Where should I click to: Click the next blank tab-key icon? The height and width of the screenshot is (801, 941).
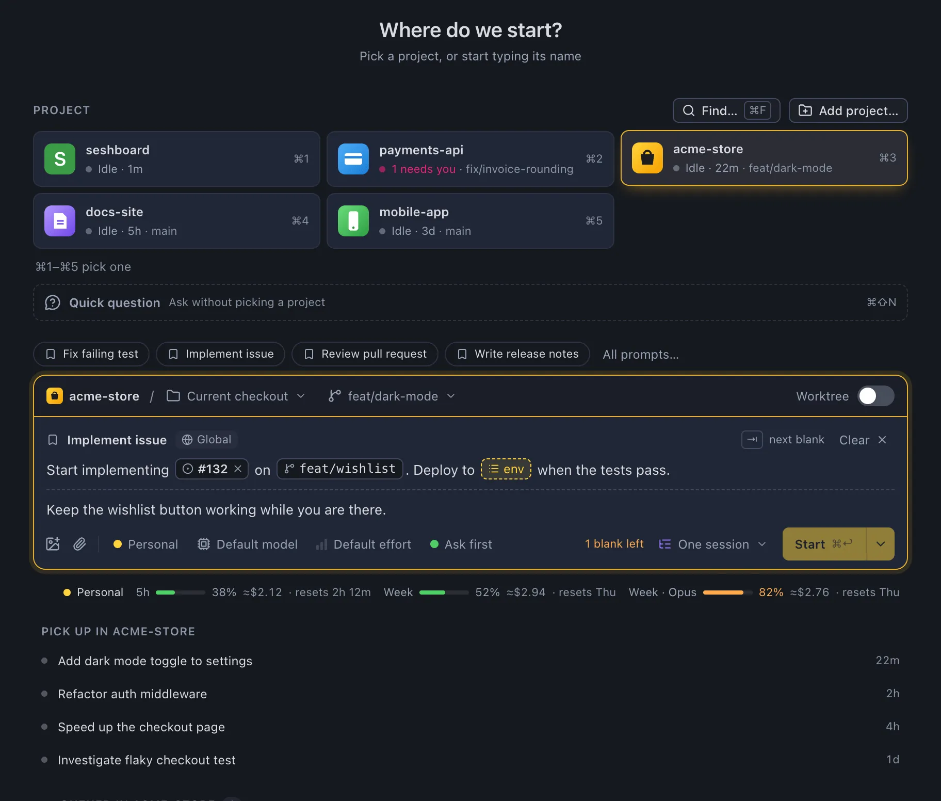click(752, 440)
